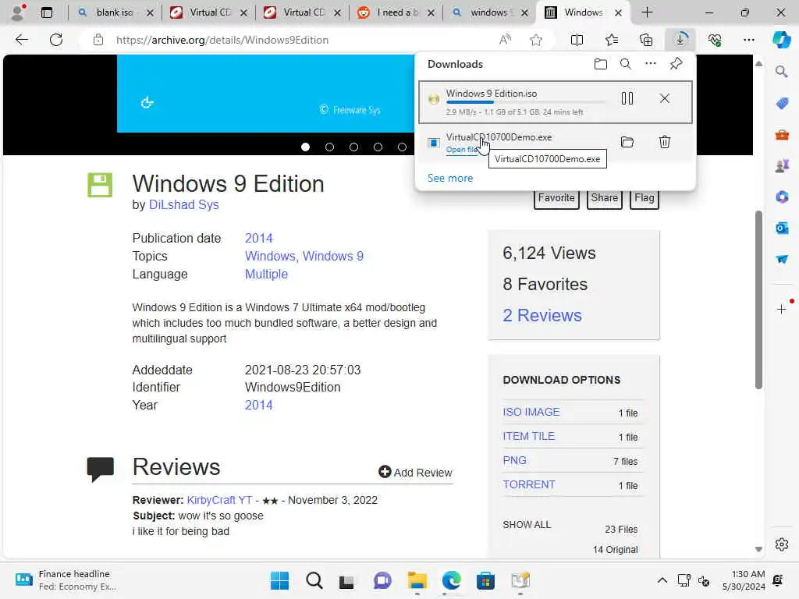Image resolution: width=799 pixels, height=599 pixels.
Task: Customize sidebar with plus icon
Action: pyautogui.click(x=782, y=309)
